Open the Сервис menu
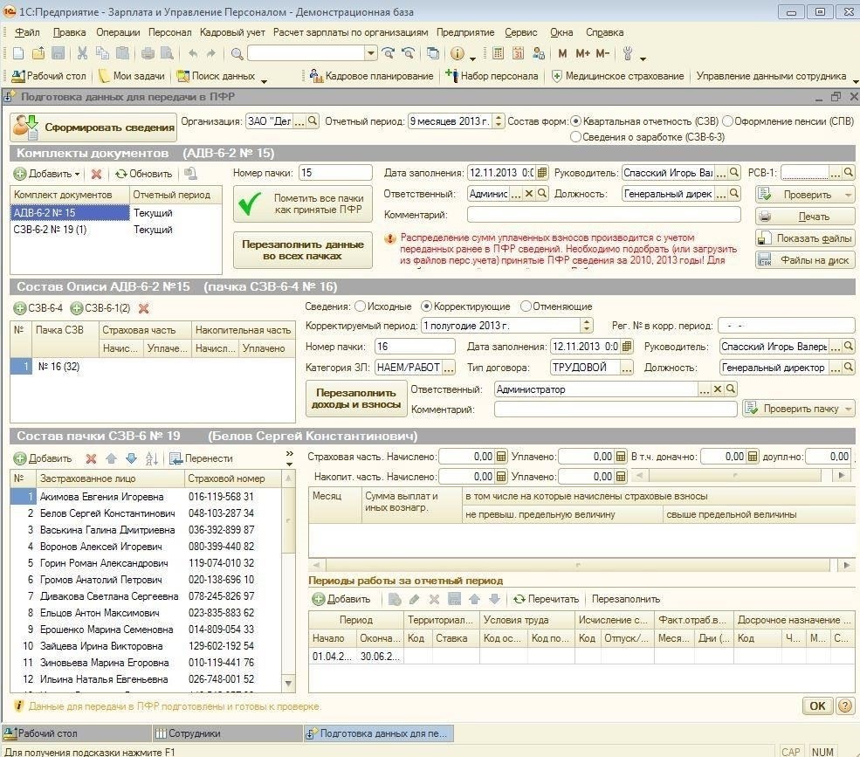 pyautogui.click(x=521, y=32)
